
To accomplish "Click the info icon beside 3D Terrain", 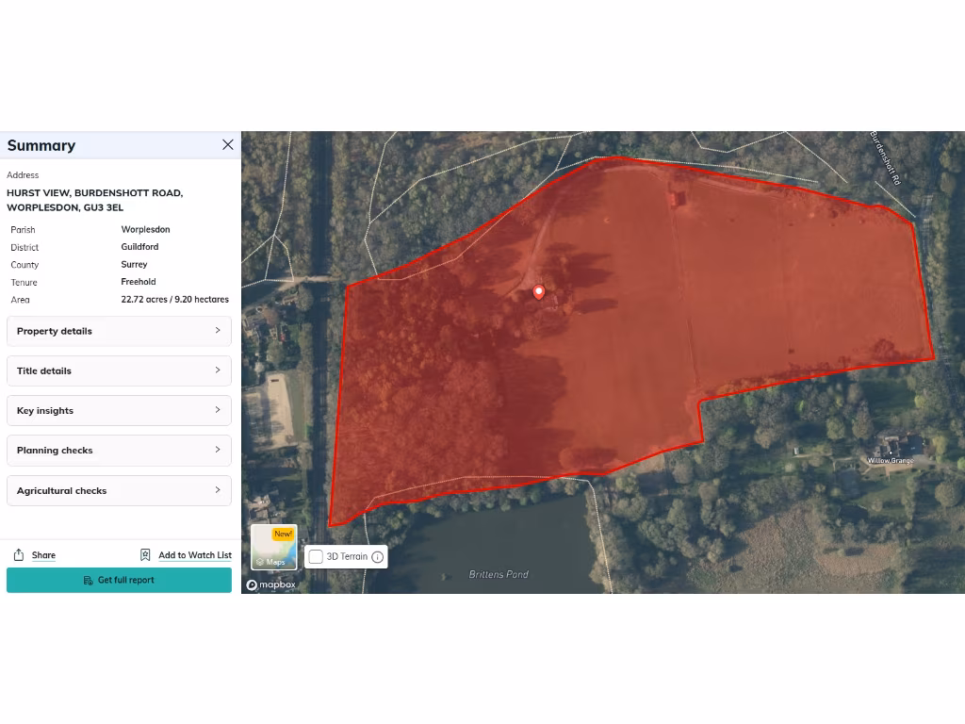I will coord(378,557).
